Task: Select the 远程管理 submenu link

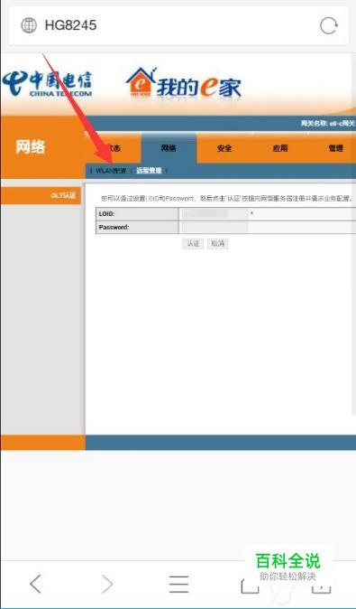Action: point(149,171)
